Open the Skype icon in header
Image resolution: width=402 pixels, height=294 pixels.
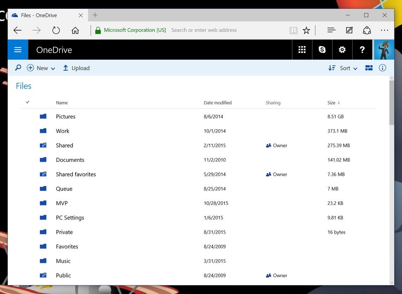pos(322,50)
